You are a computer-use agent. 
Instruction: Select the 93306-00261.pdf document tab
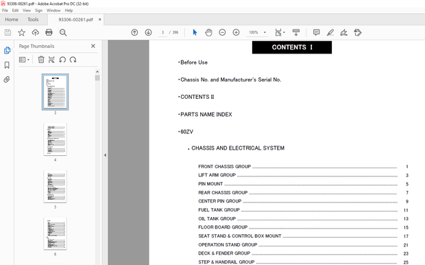(75, 19)
